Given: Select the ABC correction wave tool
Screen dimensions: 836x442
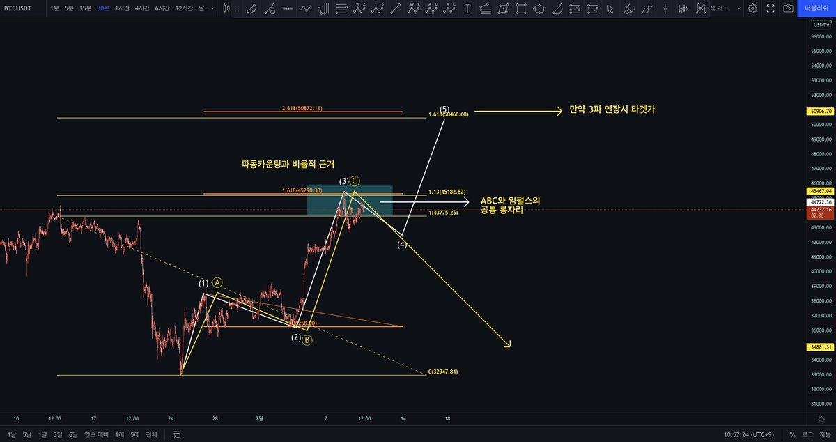Looking at the screenshot, I should tap(433, 10).
